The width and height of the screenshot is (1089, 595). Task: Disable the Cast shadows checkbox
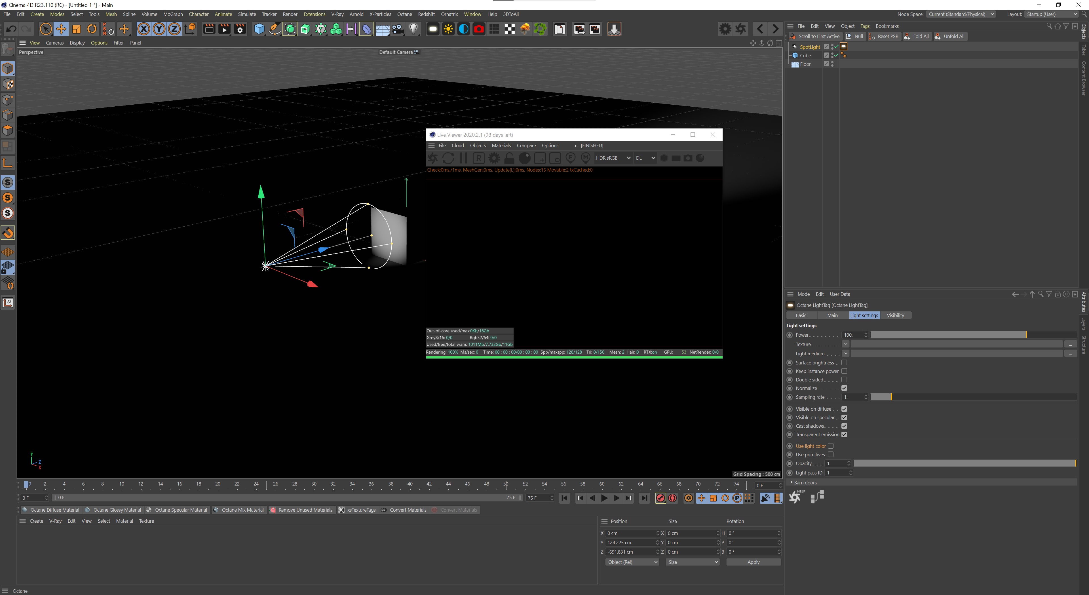tap(844, 426)
